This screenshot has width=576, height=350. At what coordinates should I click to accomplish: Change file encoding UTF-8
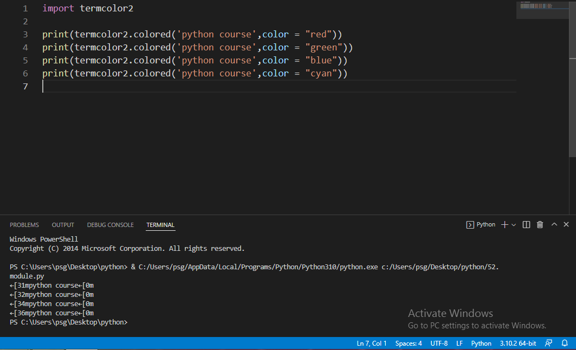pyautogui.click(x=439, y=343)
